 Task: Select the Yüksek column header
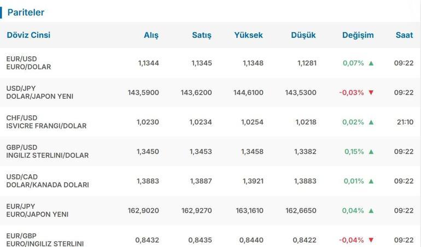(248, 35)
